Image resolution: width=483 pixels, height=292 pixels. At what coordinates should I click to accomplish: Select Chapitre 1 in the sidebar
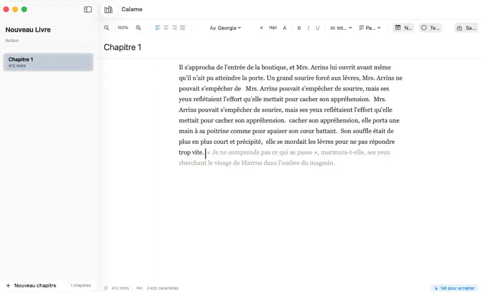point(48,62)
